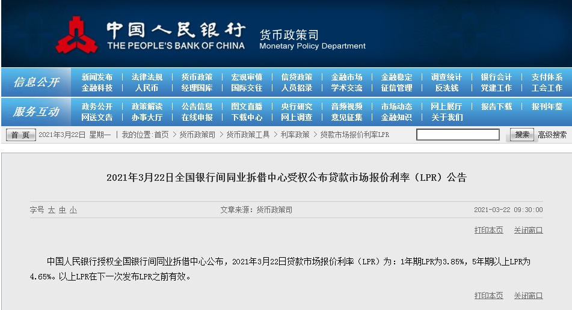The image size is (572, 310).
Task: Click lower 关闭窗口 link at bottom
Action: click(528, 296)
